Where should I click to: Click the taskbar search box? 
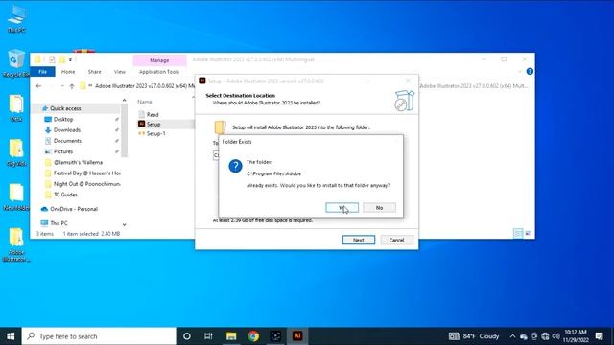click(99, 336)
